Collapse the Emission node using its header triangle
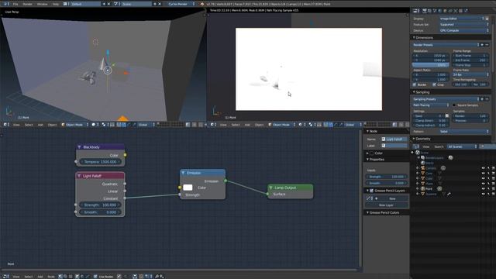Viewport: 496px width, 279px height. point(183,173)
